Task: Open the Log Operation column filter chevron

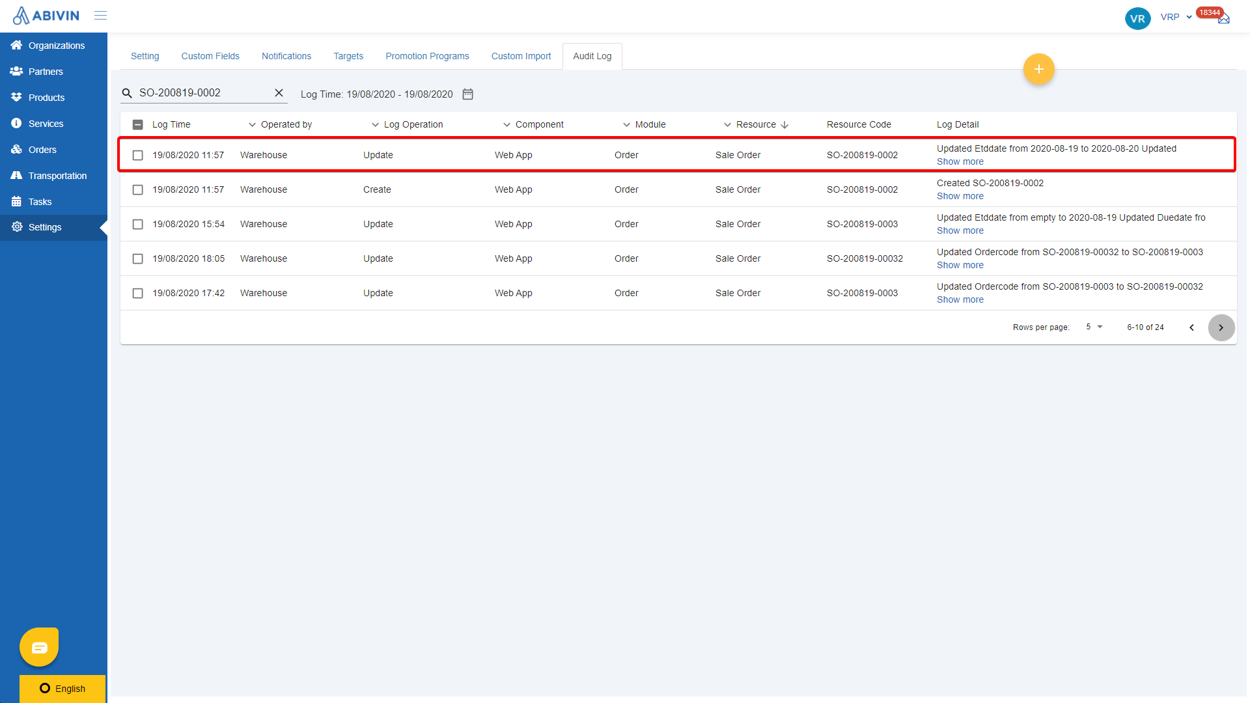Action: pyautogui.click(x=507, y=125)
